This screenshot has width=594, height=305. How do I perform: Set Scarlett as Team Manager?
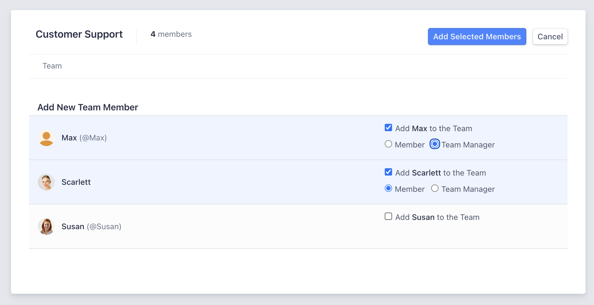[x=435, y=188]
